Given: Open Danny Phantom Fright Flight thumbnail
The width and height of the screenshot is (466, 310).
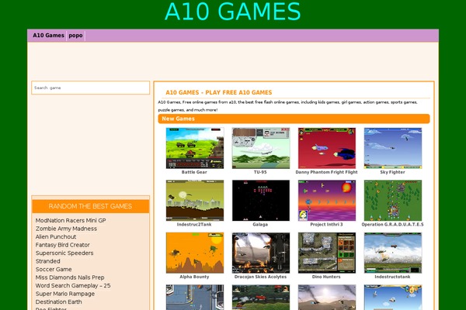Looking at the screenshot, I should click(327, 148).
